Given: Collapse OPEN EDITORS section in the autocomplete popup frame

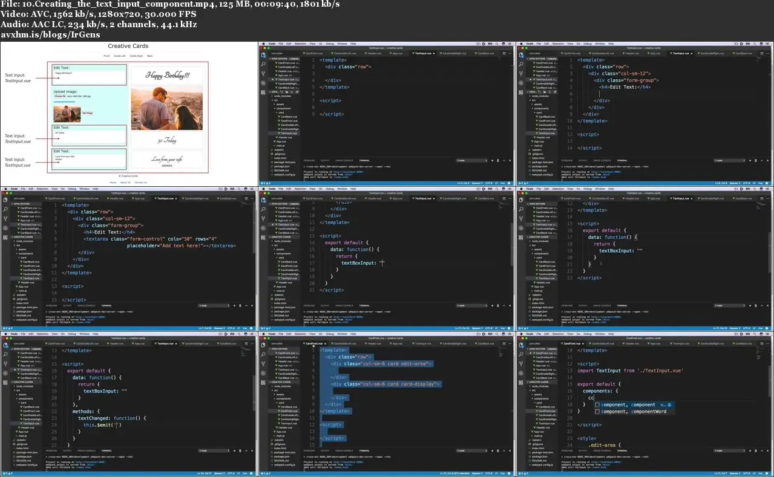Looking at the screenshot, I should (x=542, y=349).
